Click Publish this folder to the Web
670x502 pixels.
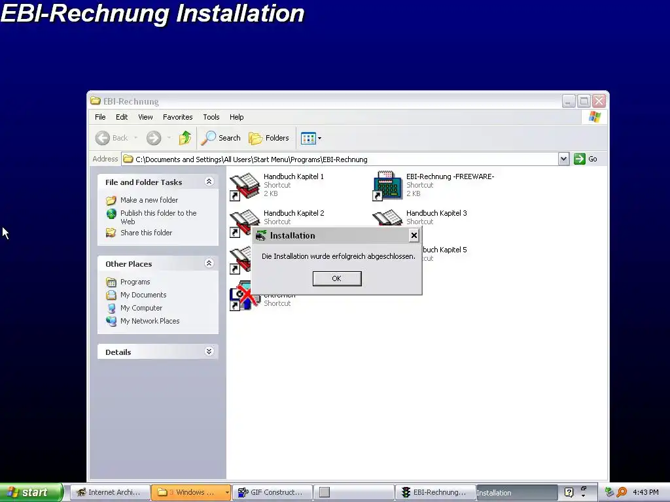[158, 217]
